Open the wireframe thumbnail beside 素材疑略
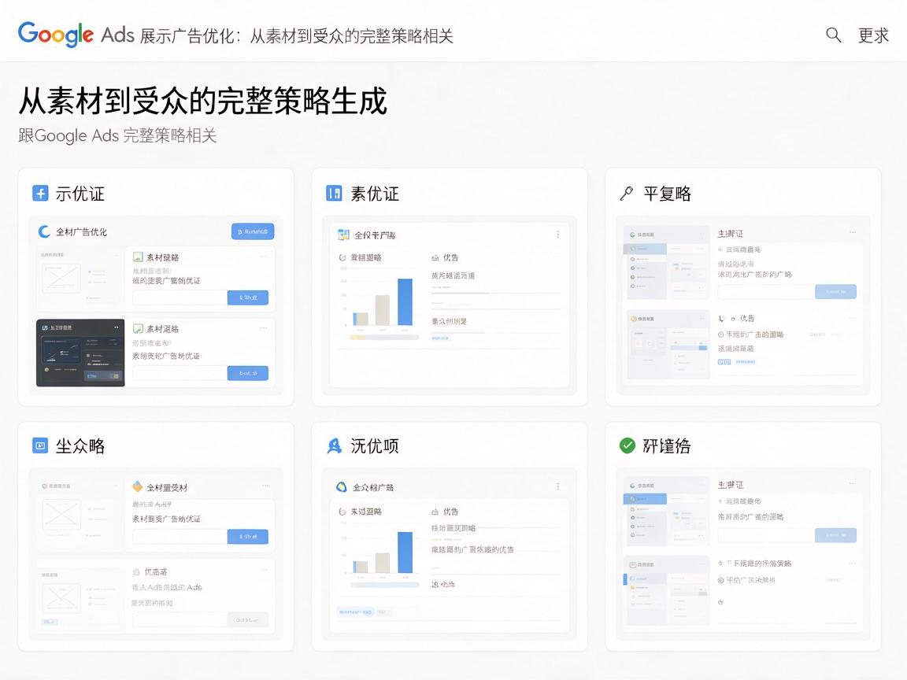This screenshot has height=680, width=907. 80,279
